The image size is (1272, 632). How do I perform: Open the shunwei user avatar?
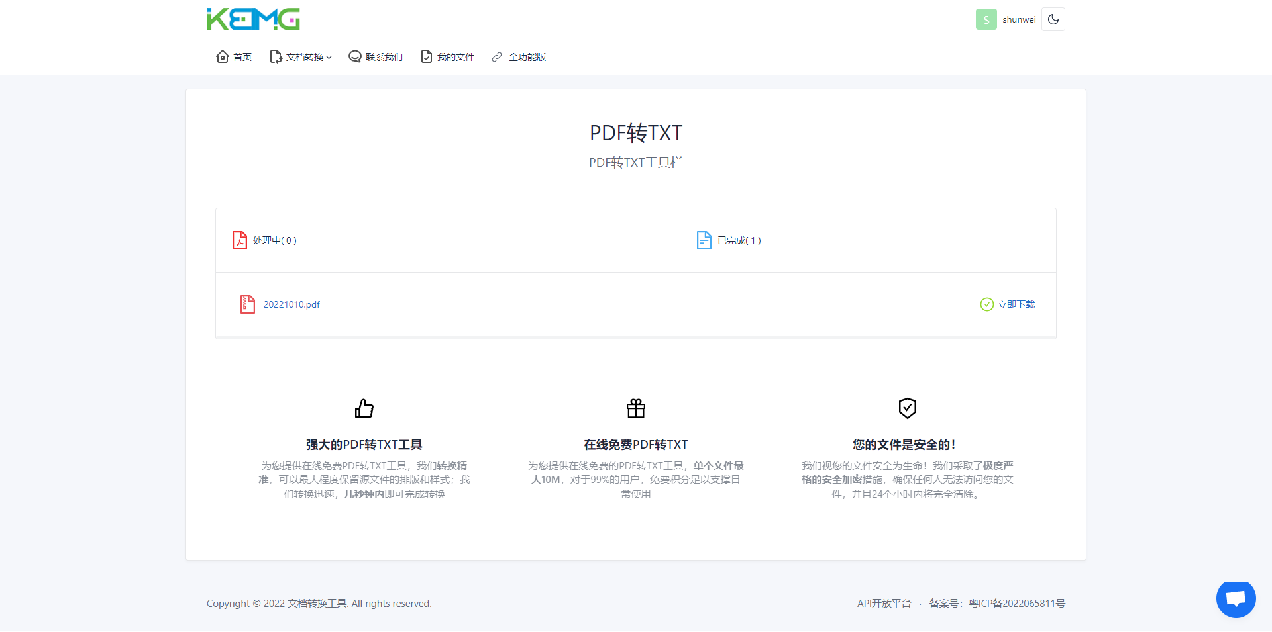pyautogui.click(x=986, y=19)
